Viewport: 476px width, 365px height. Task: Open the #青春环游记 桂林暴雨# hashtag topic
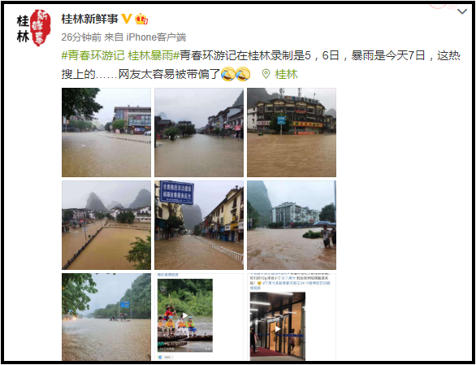tap(120, 56)
